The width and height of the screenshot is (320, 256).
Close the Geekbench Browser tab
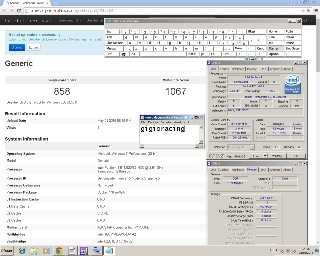click(47, 3)
